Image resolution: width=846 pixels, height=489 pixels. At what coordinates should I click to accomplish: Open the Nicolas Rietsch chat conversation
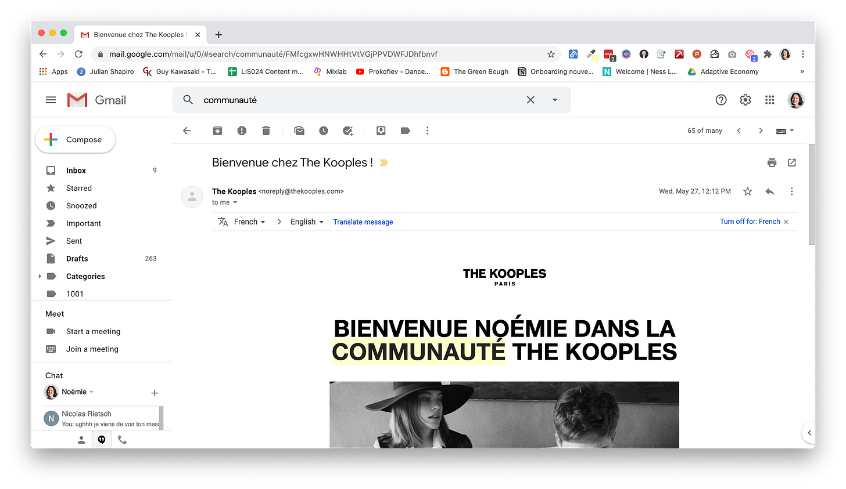click(x=102, y=419)
